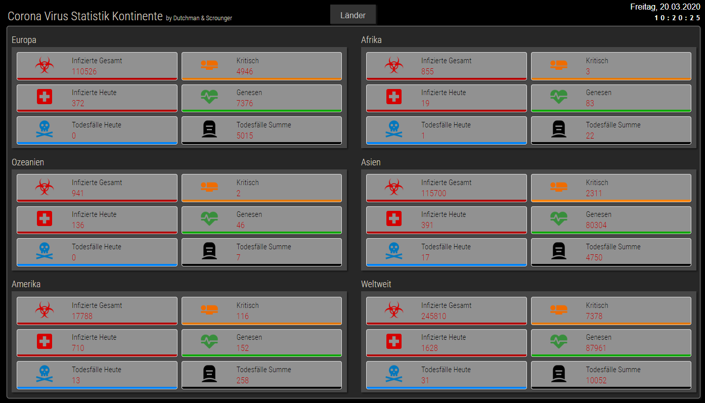This screenshot has height=403, width=705.
Task: Click Ozeanien biohazard infected-total icon
Action: 45,187
